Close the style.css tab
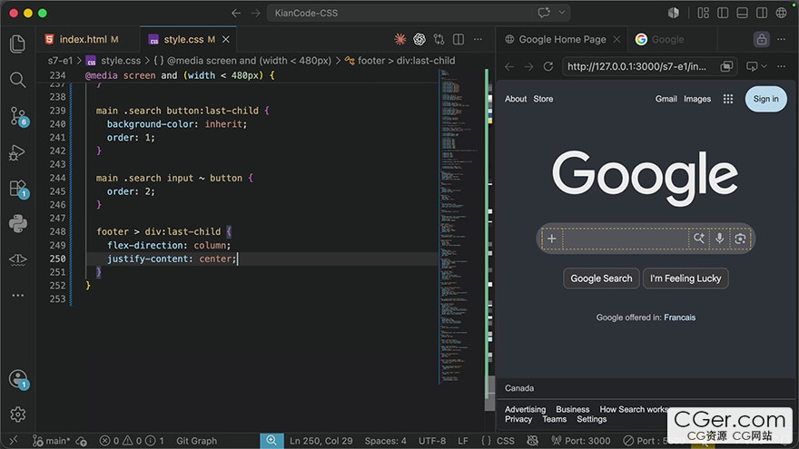This screenshot has height=449, width=799. (x=226, y=39)
